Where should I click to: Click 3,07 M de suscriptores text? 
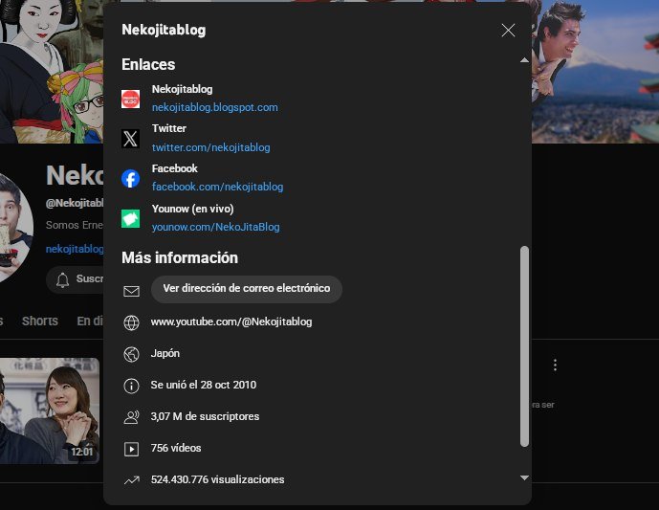click(205, 416)
